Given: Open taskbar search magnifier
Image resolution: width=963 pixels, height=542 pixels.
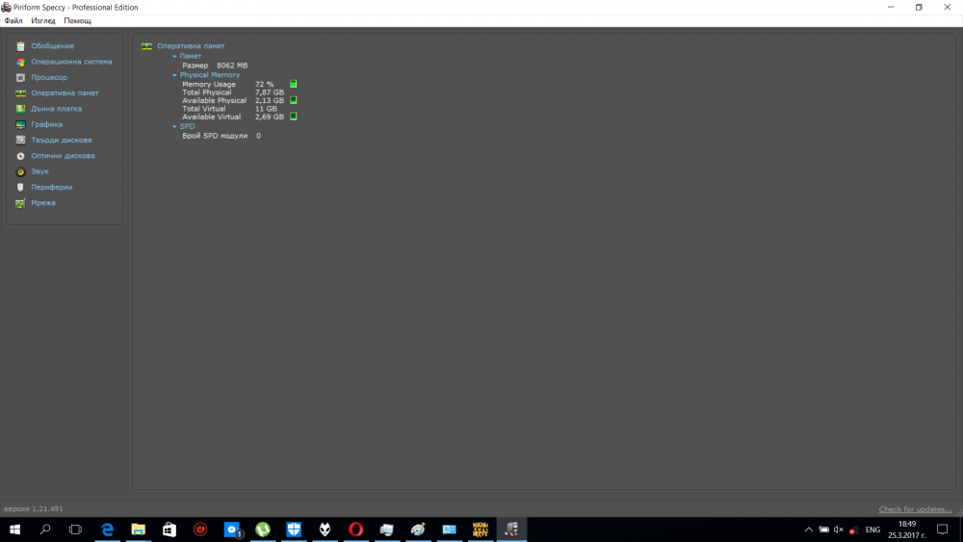Looking at the screenshot, I should 45,529.
